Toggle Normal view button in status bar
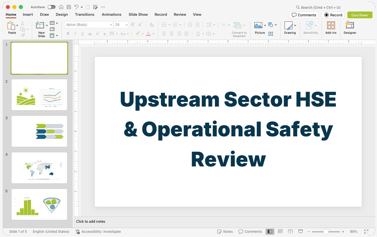This screenshot has height=237, width=377. tap(270, 231)
